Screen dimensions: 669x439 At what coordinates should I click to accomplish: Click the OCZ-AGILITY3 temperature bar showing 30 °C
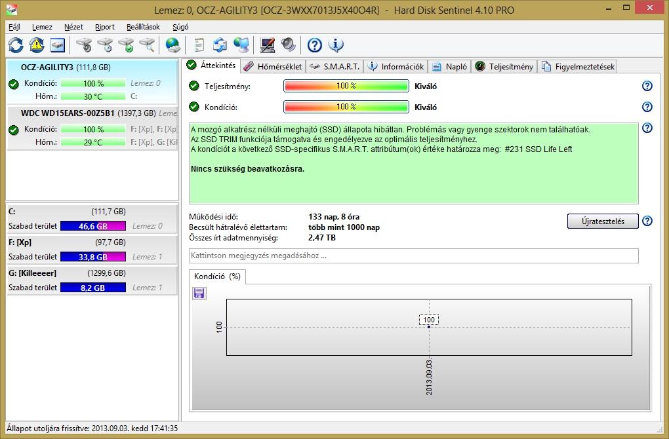[93, 96]
